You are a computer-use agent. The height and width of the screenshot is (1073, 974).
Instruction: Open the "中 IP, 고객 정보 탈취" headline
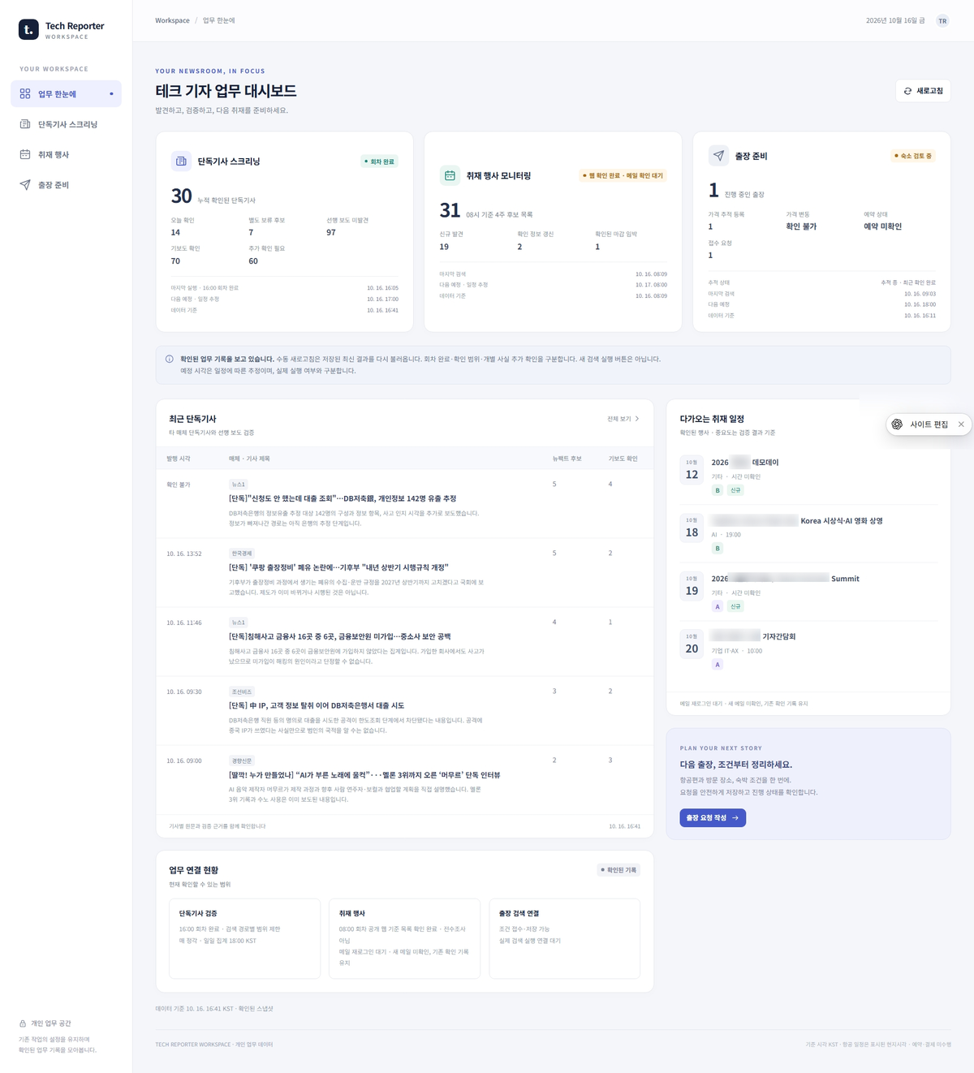coord(317,705)
